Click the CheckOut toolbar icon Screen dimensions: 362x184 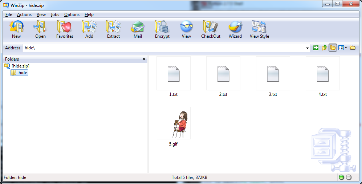[x=211, y=26]
